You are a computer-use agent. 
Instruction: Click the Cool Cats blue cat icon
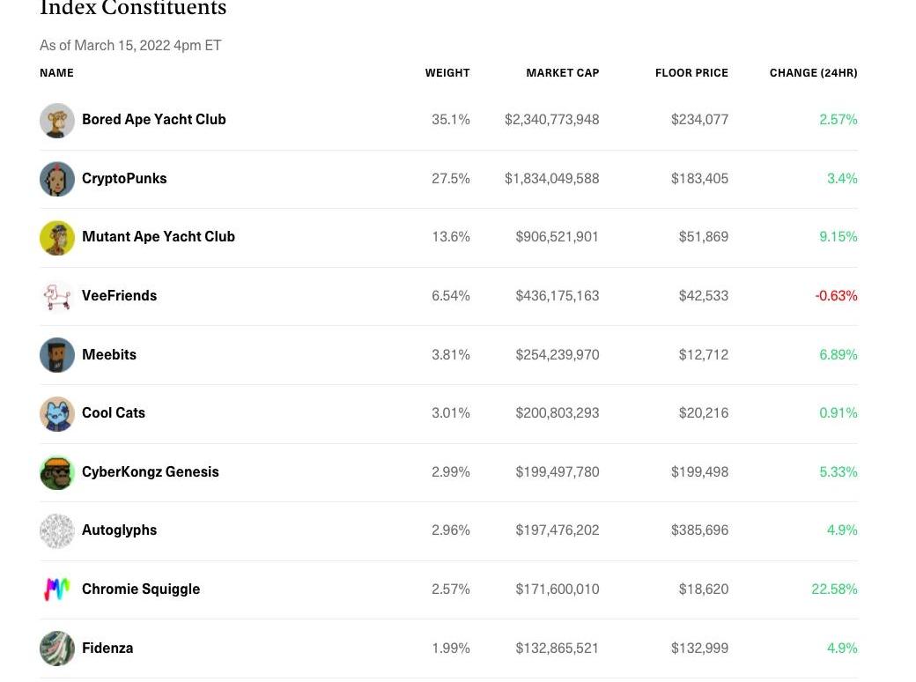pos(57,413)
